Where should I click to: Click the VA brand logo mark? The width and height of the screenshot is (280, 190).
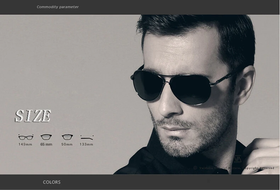(238, 159)
